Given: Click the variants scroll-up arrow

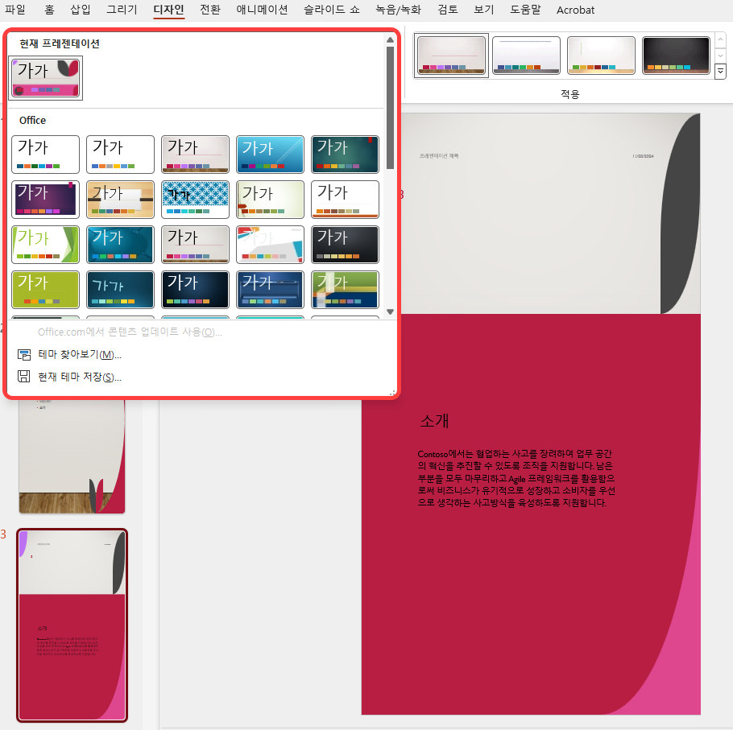Looking at the screenshot, I should click(721, 39).
